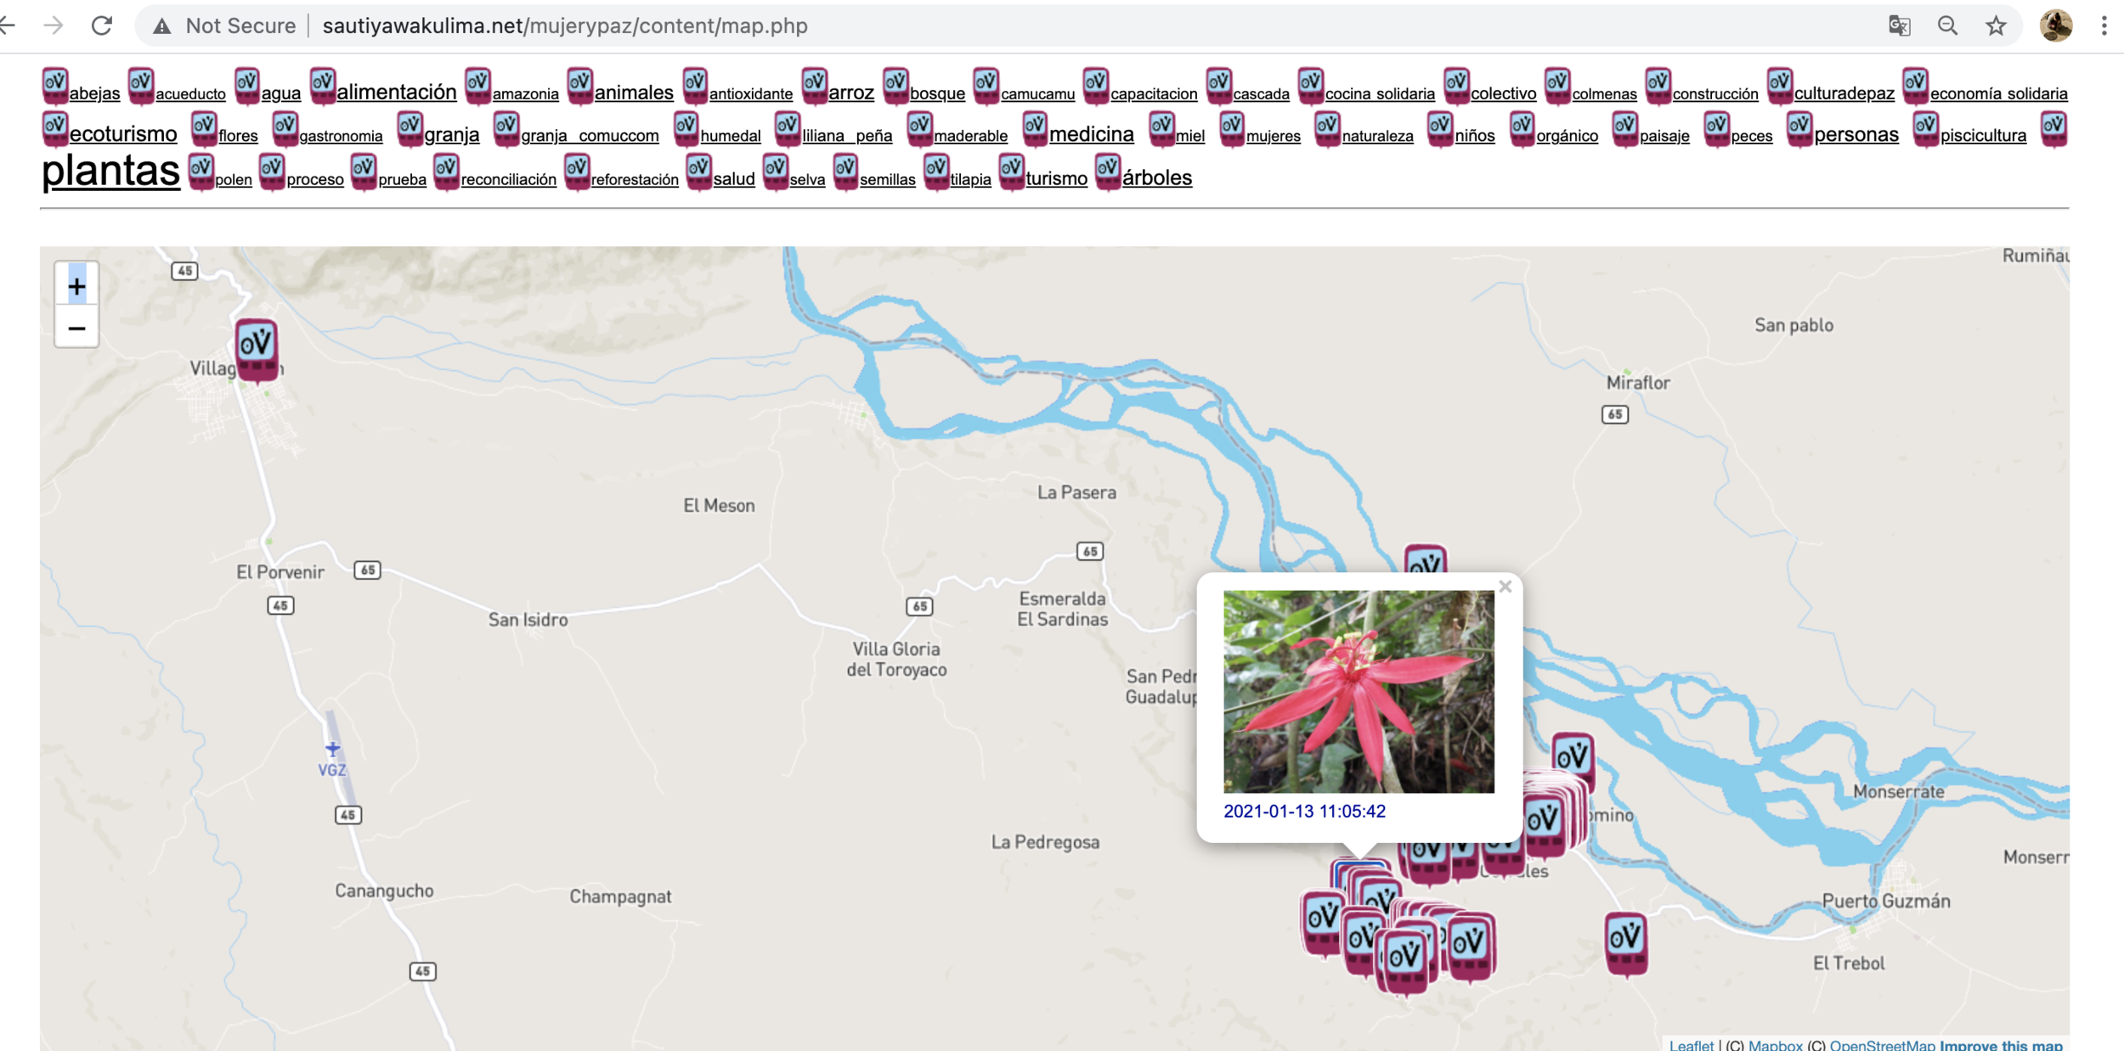Reload the page with the refresh icon

pyautogui.click(x=102, y=25)
